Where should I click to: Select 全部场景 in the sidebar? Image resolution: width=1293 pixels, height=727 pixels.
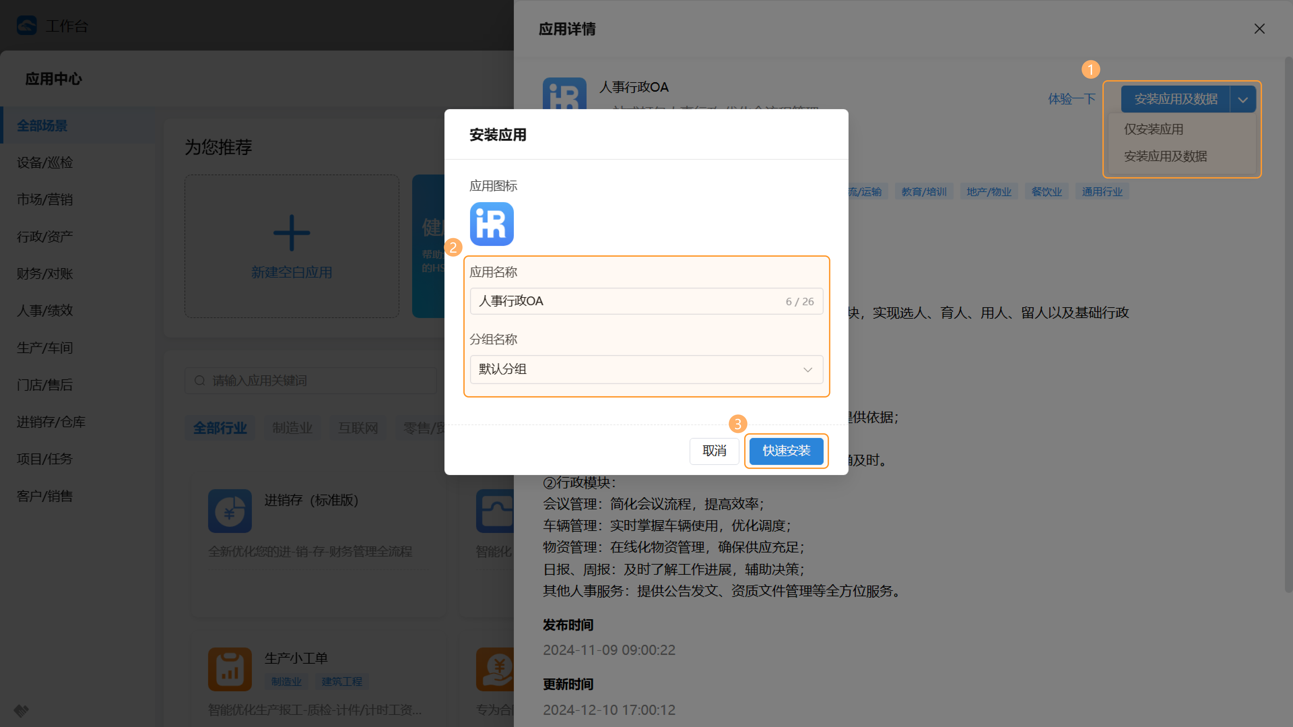pos(78,126)
